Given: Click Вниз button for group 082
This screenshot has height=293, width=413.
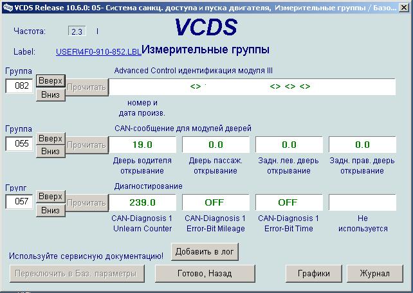Looking at the screenshot, I should point(51,94).
